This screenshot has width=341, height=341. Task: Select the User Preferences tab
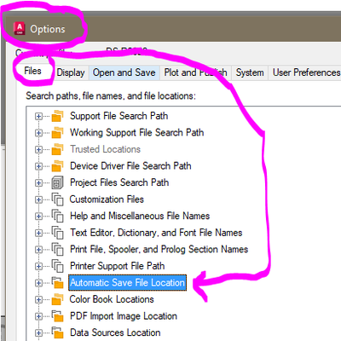point(306,72)
